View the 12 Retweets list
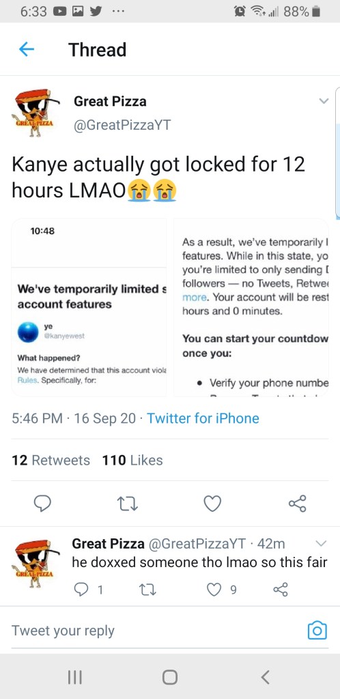Viewport: 340px width, 699px height. click(51, 460)
